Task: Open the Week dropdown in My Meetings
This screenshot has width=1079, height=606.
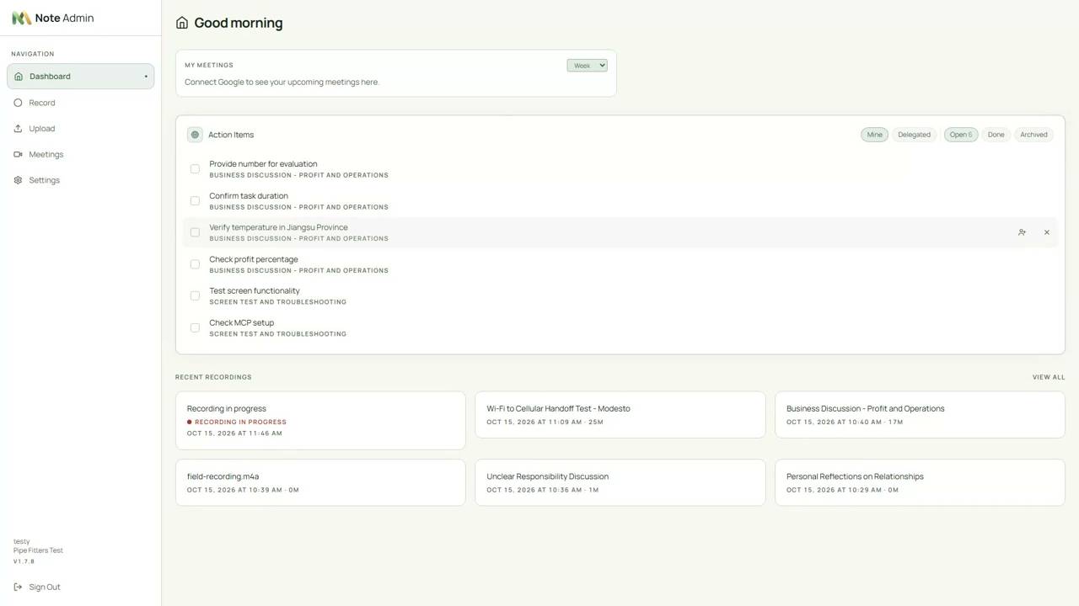Action: click(587, 66)
